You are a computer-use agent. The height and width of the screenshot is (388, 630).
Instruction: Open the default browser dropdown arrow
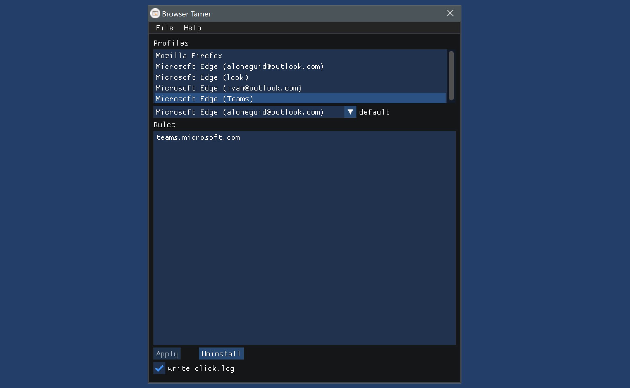pyautogui.click(x=350, y=112)
